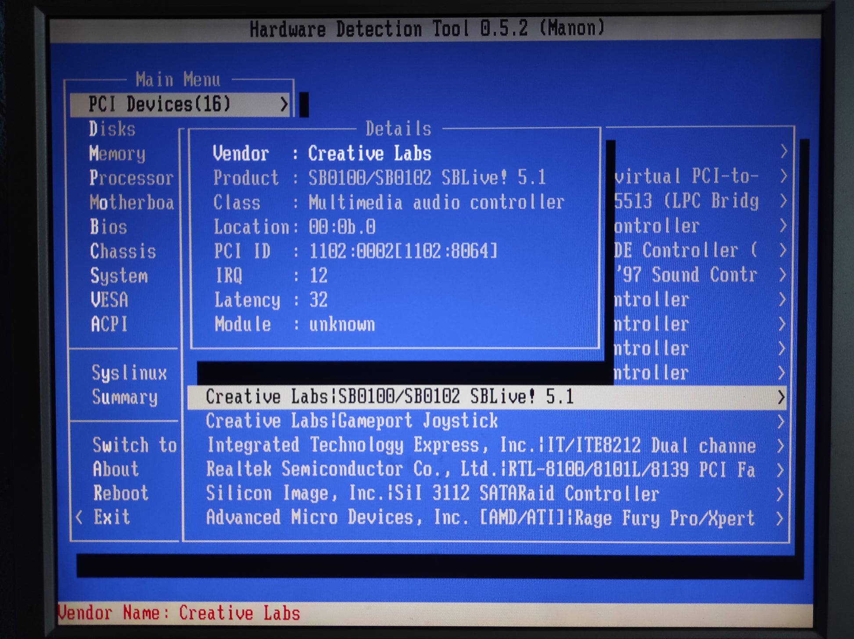
Task: Expand arrow next to PCI Devices(16)
Action: coord(284,104)
